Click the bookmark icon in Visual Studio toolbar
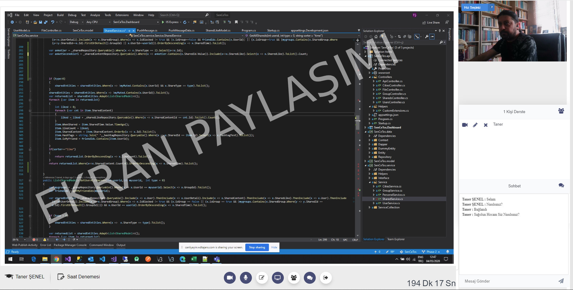The width and height of the screenshot is (573, 290). pos(236,22)
